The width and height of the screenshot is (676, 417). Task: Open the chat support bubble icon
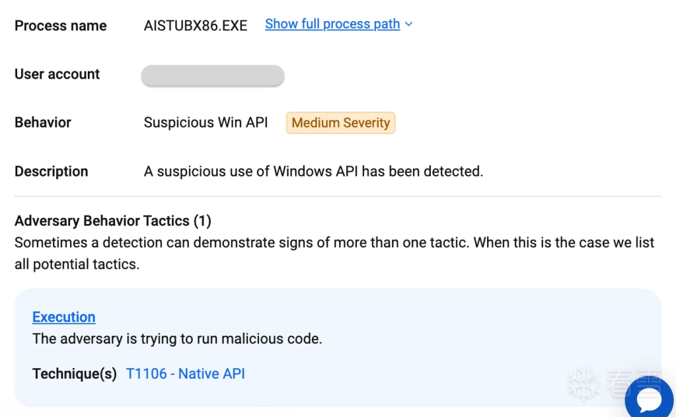pos(650,398)
